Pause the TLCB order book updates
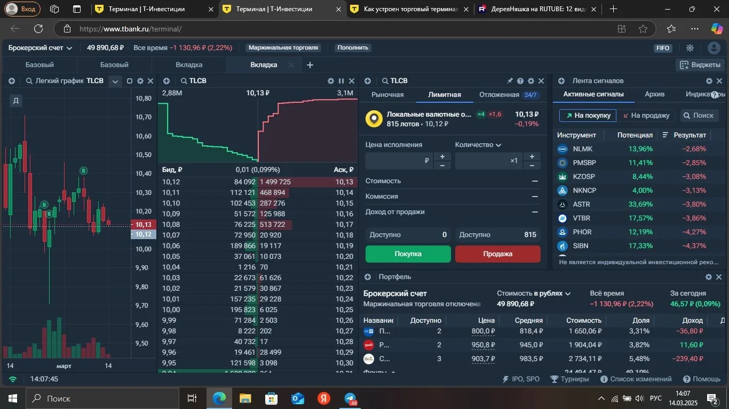Viewport: 729px width, 409px height. pos(341,81)
